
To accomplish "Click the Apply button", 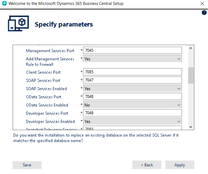I will pyautogui.click(x=180, y=165).
